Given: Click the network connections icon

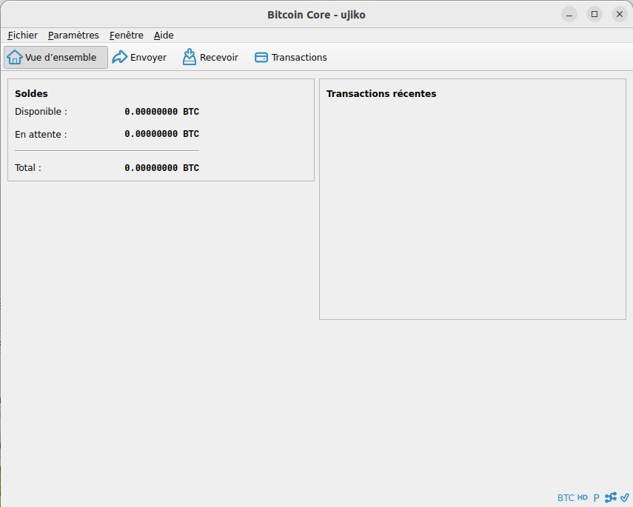Looking at the screenshot, I should 610,497.
